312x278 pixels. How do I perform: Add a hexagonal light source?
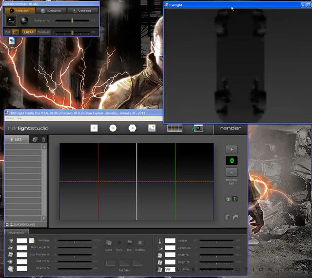coord(132,128)
